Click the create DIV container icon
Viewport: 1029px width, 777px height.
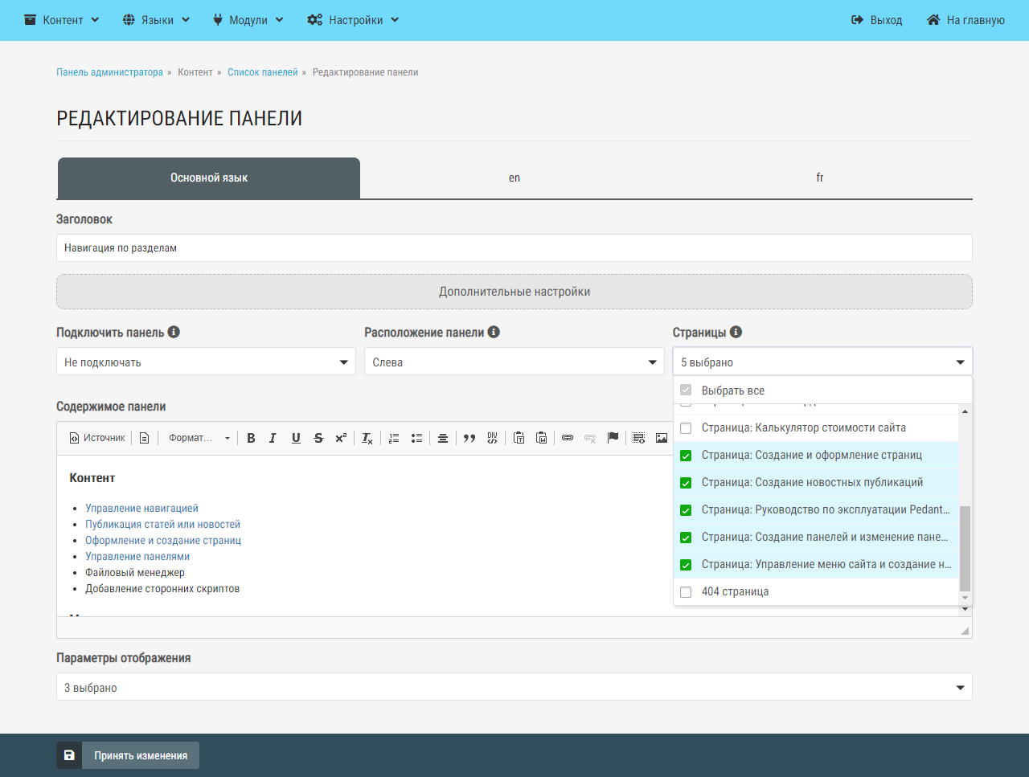(492, 438)
